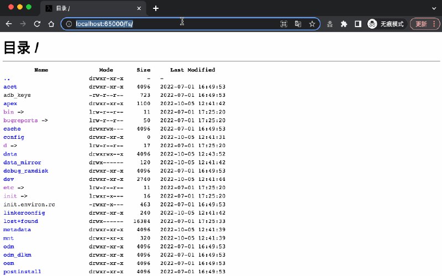This screenshot has height=276, width=442.
Task: Click the extension icon left of puzzle piece
Action: (330, 24)
